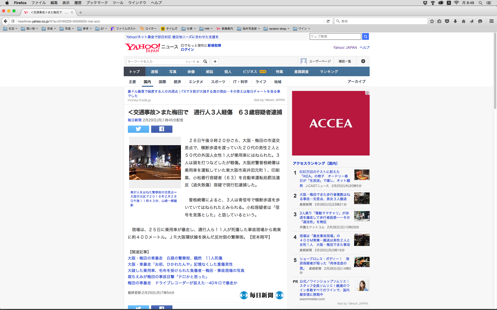
Task: Open the Firefox hamburger menu
Action: pyautogui.click(x=491, y=21)
